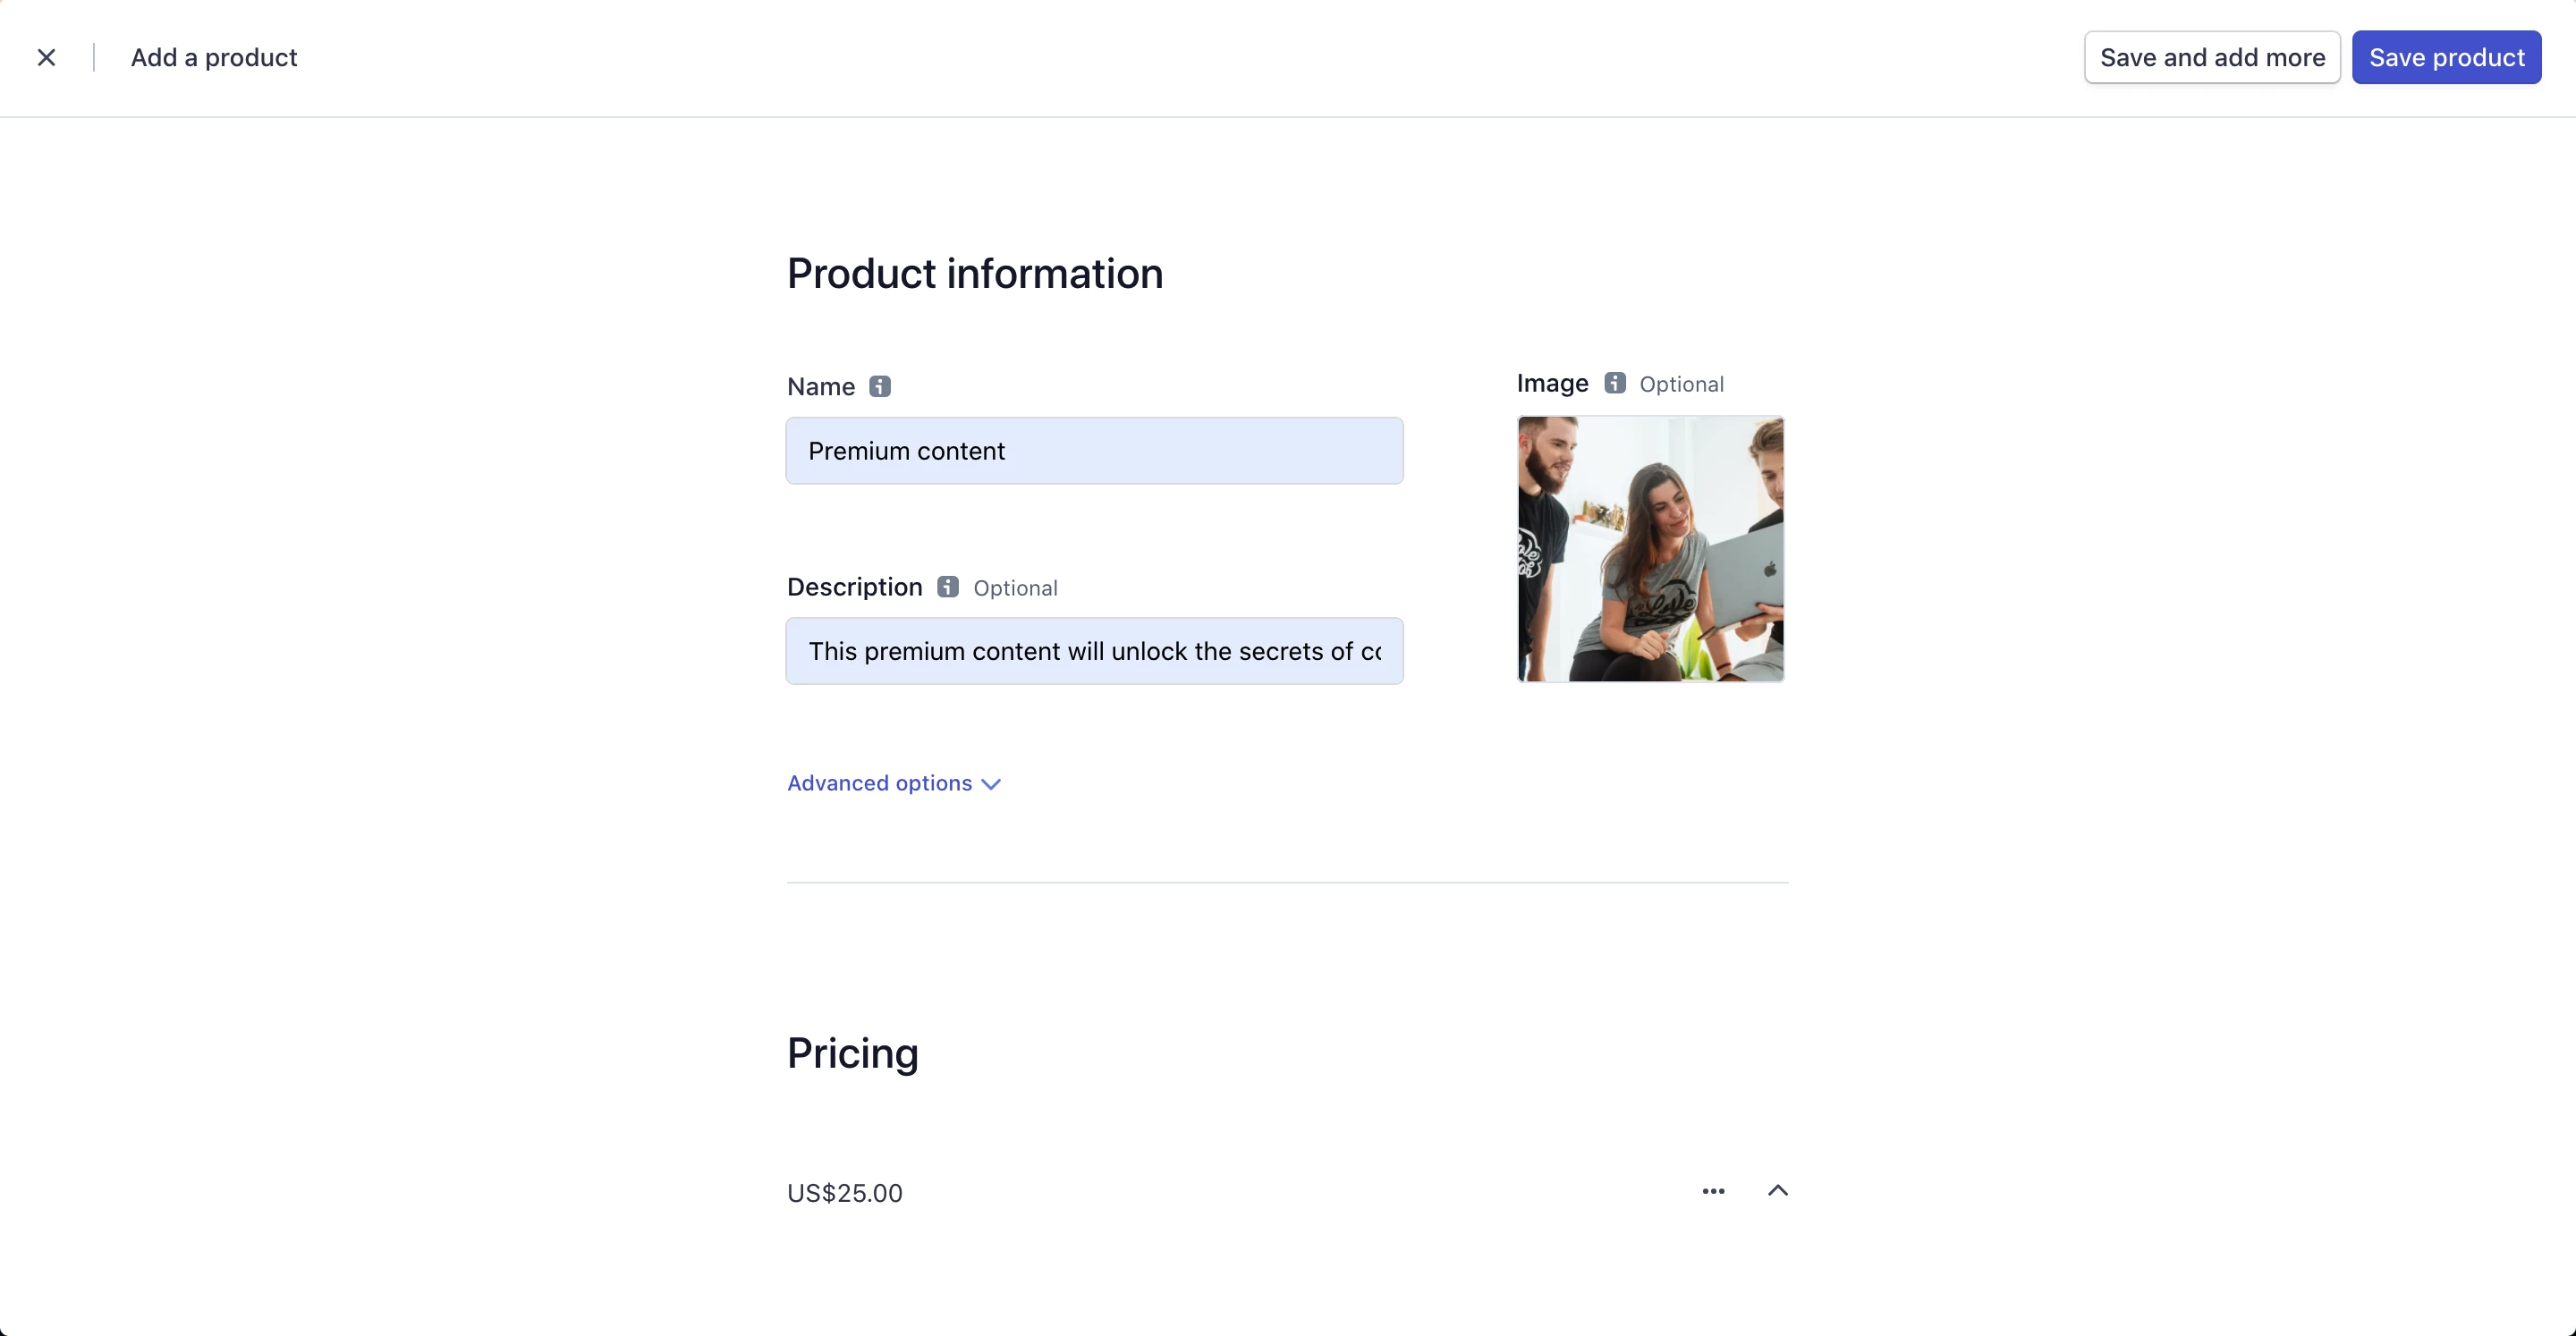Click the Description field label

coord(854,587)
